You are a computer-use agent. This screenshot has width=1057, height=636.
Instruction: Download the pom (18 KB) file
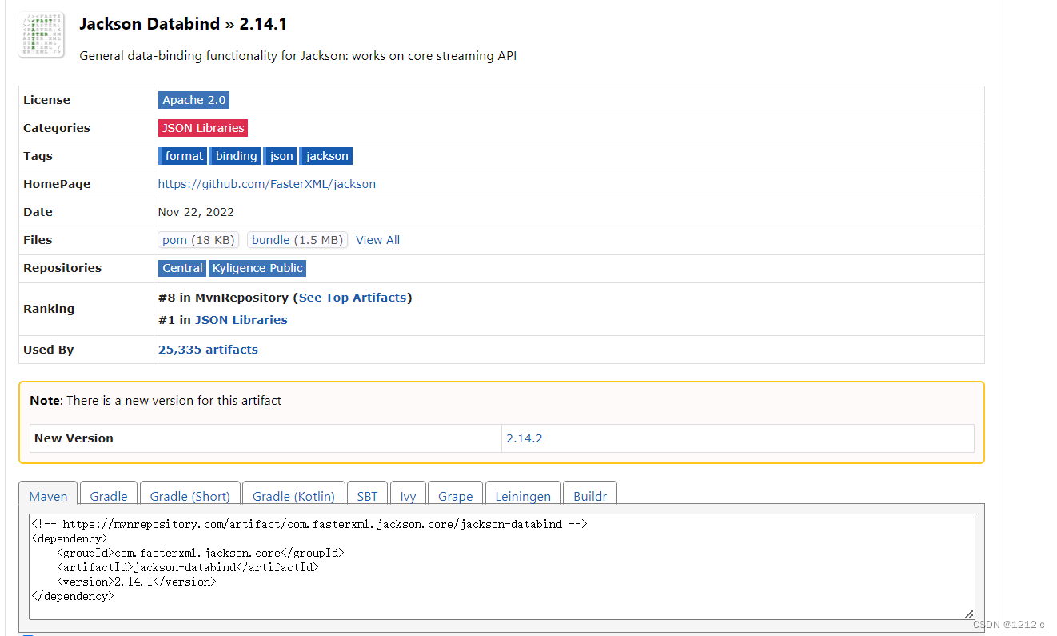(x=198, y=240)
